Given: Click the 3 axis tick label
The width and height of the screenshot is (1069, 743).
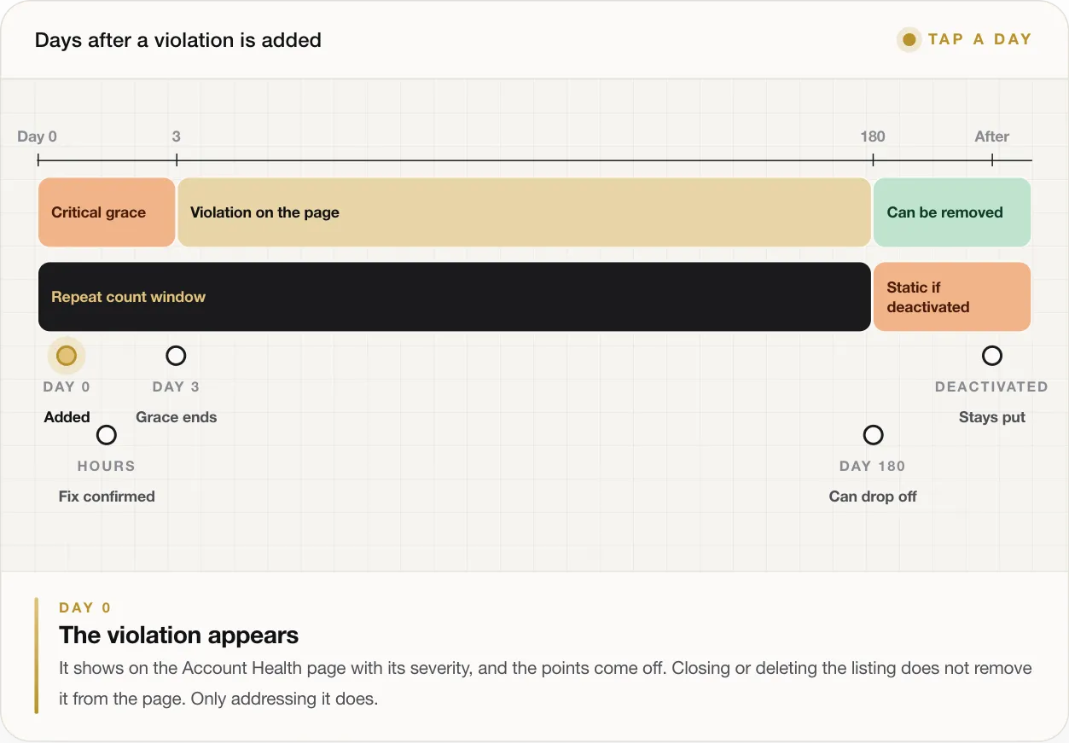Looking at the screenshot, I should (x=176, y=136).
